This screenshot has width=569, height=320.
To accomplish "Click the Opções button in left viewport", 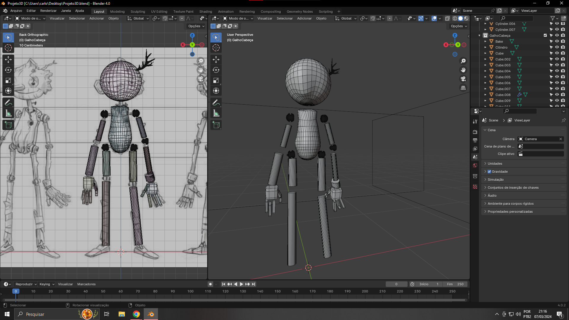I will click(x=196, y=26).
